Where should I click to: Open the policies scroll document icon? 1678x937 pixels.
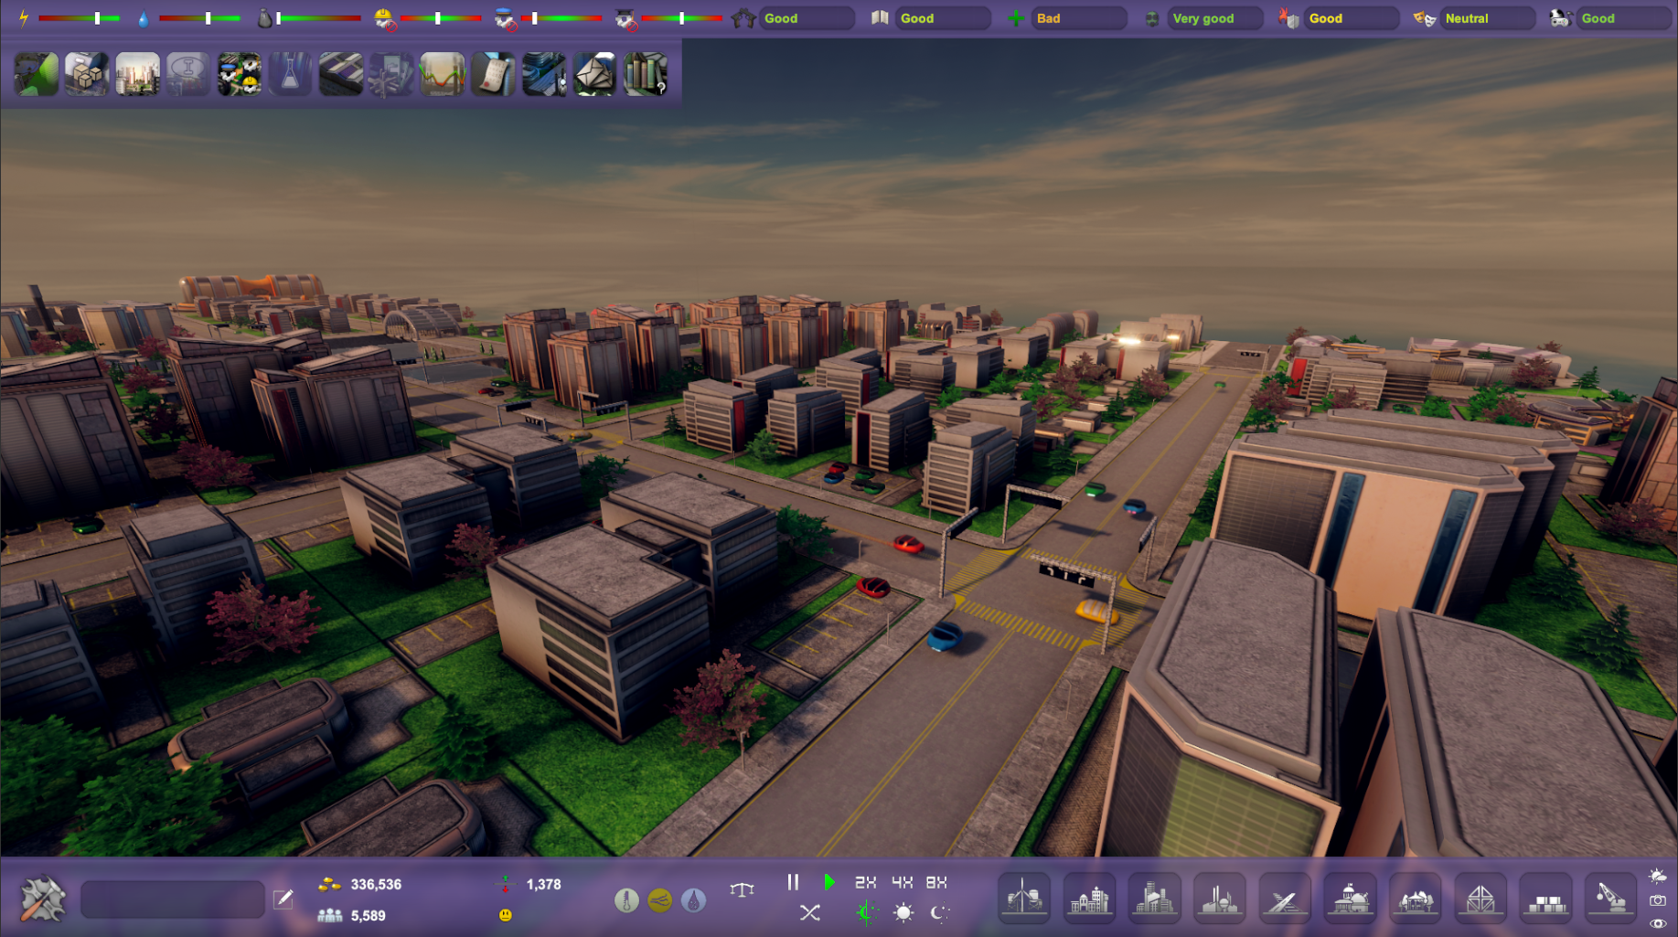point(493,74)
